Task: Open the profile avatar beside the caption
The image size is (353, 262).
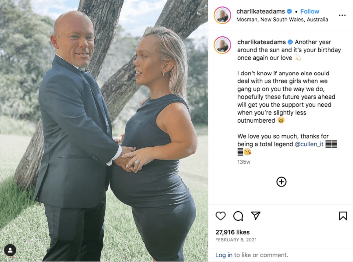Action: point(222,45)
